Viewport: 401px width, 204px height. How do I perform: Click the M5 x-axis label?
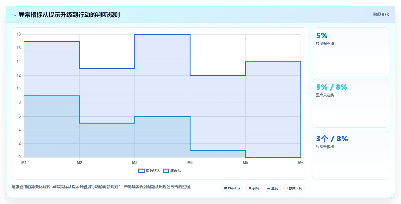coord(245,163)
